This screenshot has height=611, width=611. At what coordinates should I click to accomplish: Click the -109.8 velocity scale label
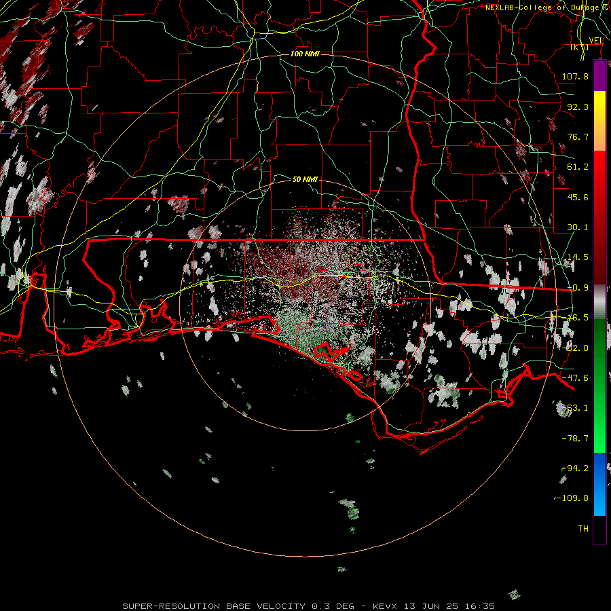point(572,498)
